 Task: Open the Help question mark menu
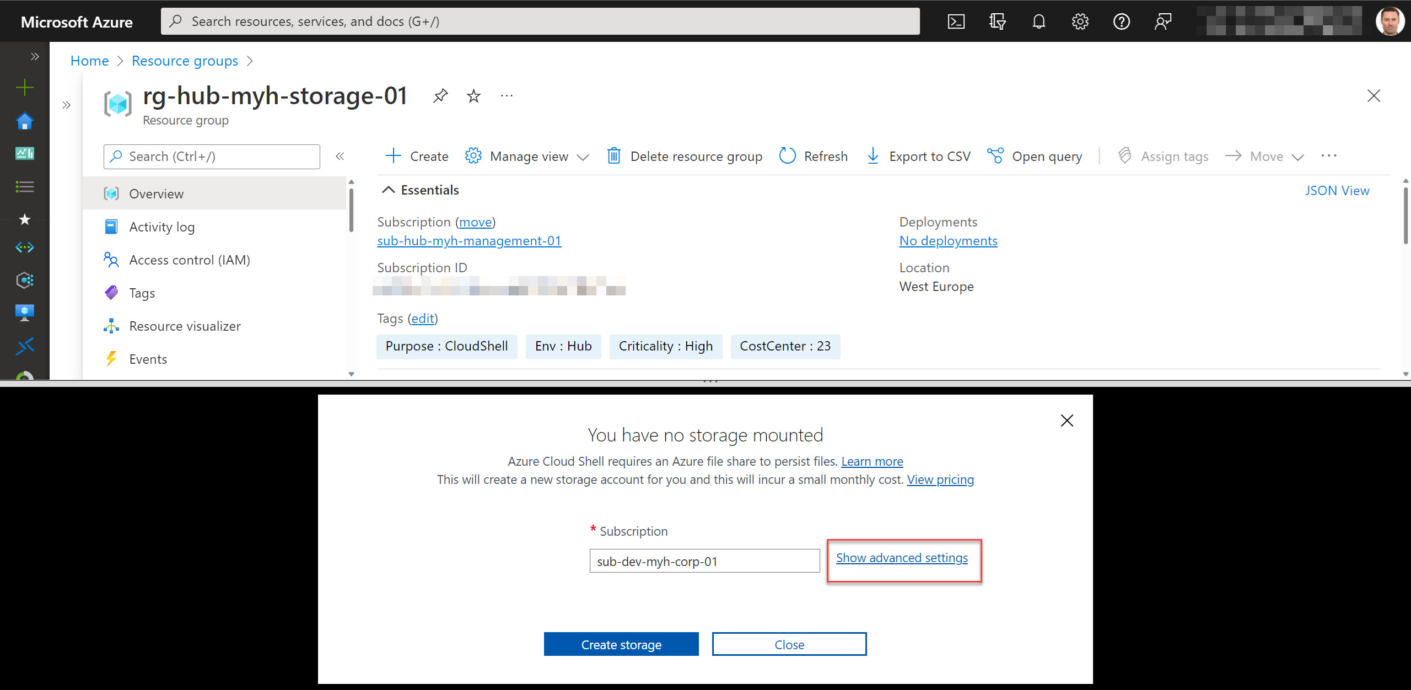tap(1122, 21)
